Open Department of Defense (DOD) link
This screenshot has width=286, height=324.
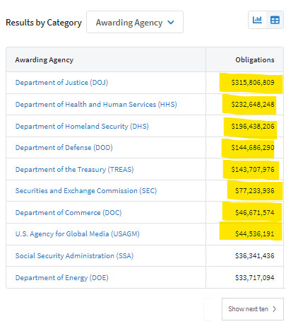tap(64, 148)
